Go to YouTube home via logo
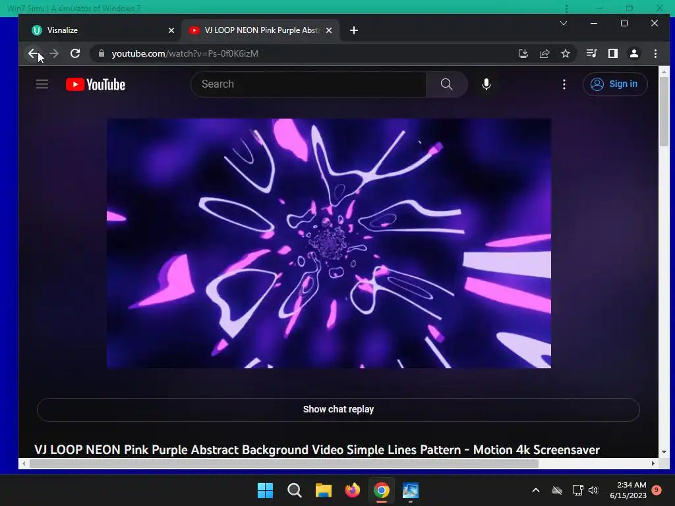The height and width of the screenshot is (506, 675). [96, 84]
